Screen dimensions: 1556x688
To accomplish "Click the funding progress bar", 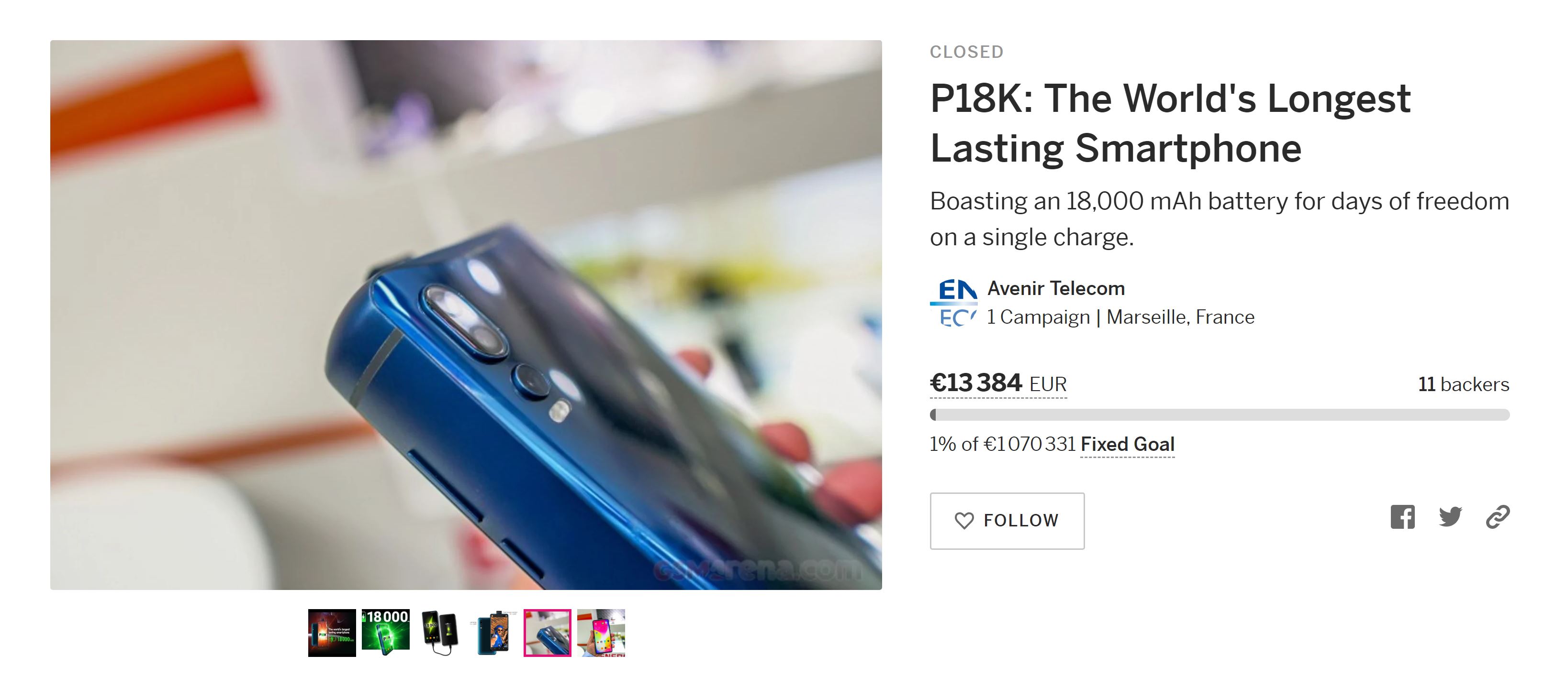I will coord(1220,415).
